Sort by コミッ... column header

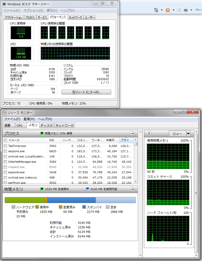pos(82,140)
